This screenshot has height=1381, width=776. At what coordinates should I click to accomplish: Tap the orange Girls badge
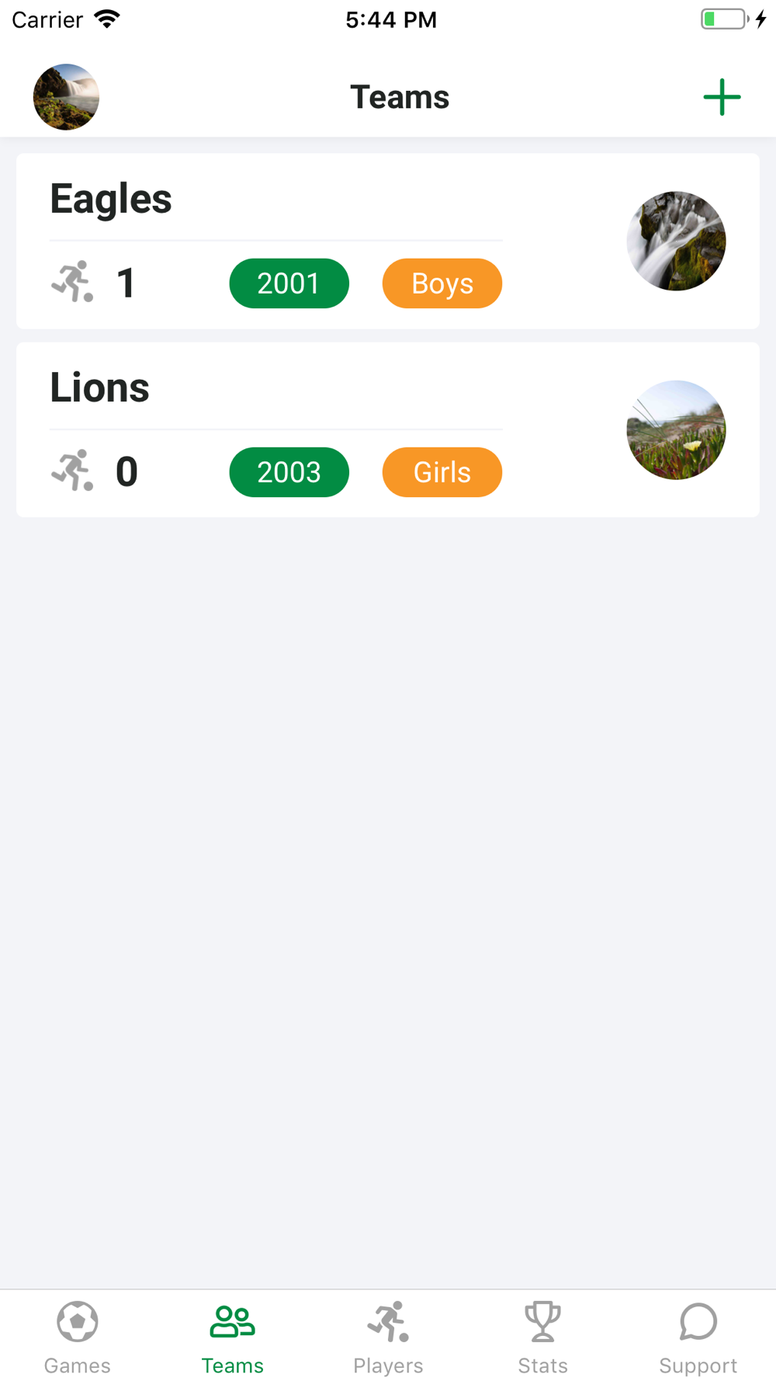pyautogui.click(x=442, y=472)
